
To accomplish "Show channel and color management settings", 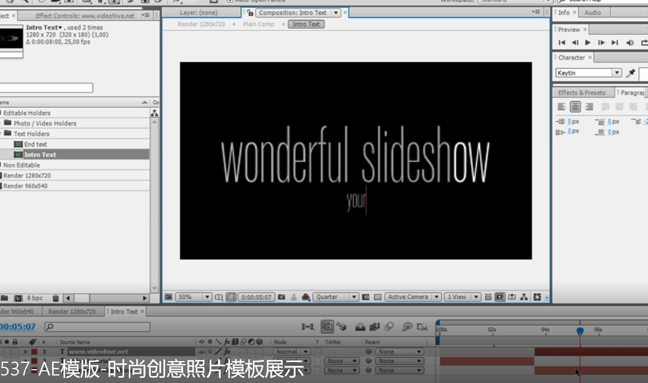I will coord(306,297).
